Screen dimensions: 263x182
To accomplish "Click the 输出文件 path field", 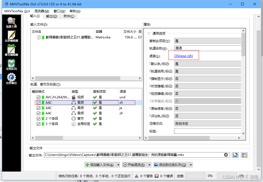I will [x=136, y=155].
